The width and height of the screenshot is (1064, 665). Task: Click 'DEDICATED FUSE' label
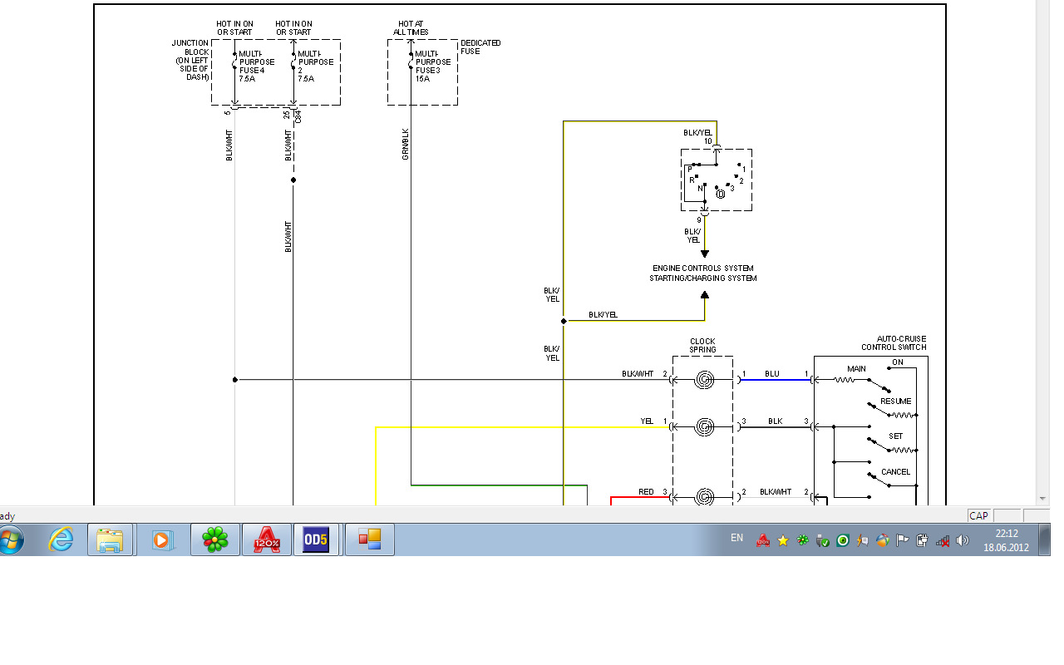coord(480,47)
